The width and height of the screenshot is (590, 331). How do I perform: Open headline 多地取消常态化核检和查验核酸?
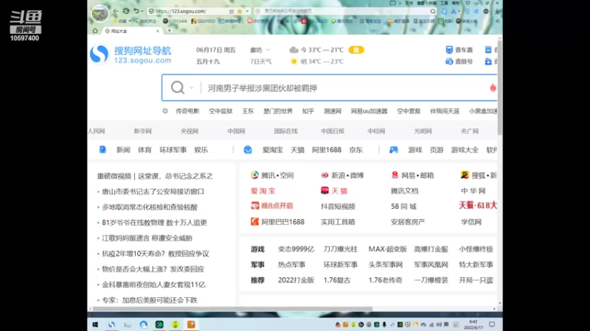150,207
